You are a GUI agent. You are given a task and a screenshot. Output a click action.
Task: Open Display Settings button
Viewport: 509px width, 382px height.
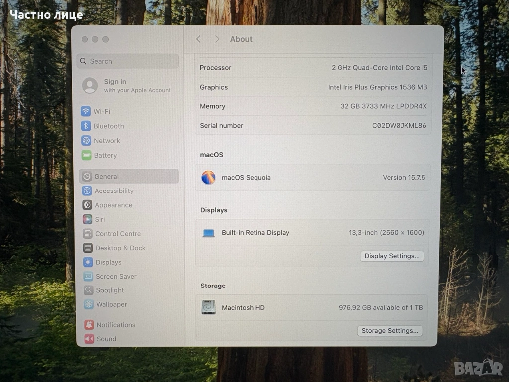coord(392,256)
